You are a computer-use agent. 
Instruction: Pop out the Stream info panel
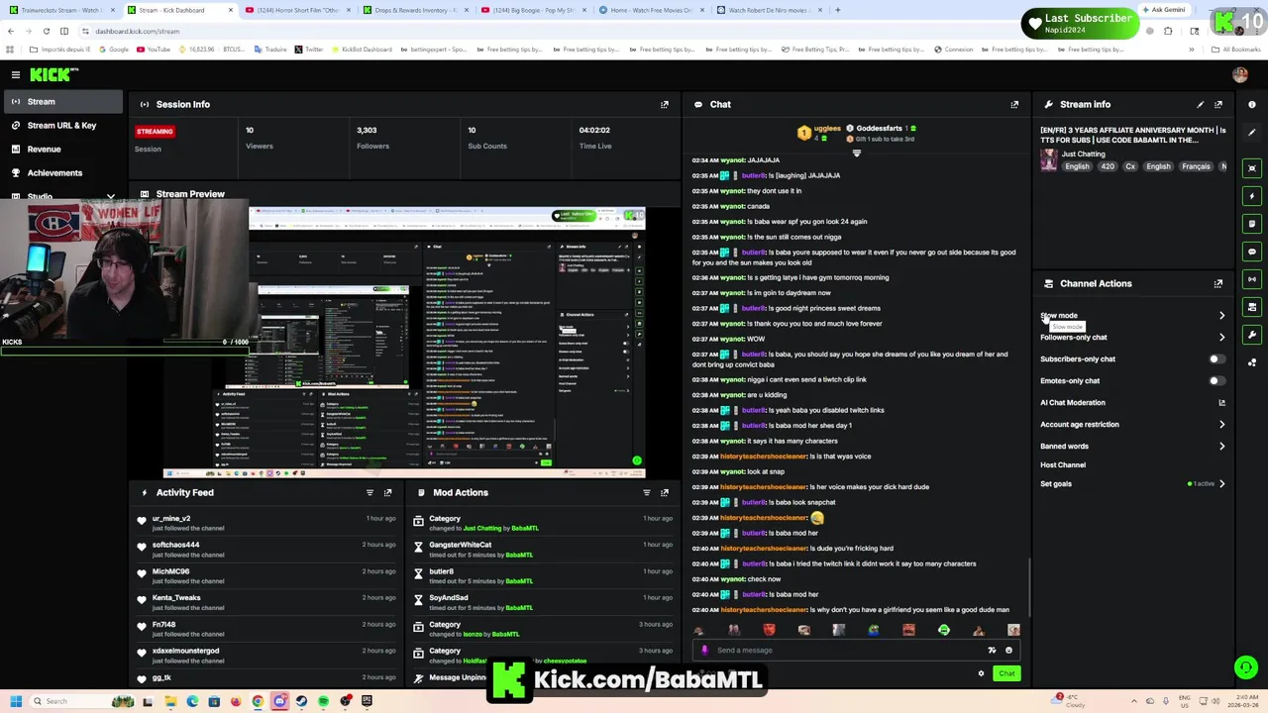coord(1218,104)
